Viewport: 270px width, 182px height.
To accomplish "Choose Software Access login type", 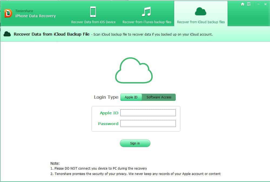I will [x=159, y=97].
